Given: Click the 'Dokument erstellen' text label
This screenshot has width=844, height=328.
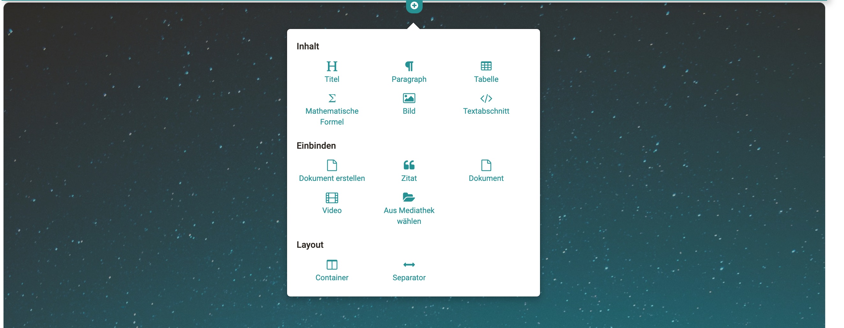Looking at the screenshot, I should [332, 178].
